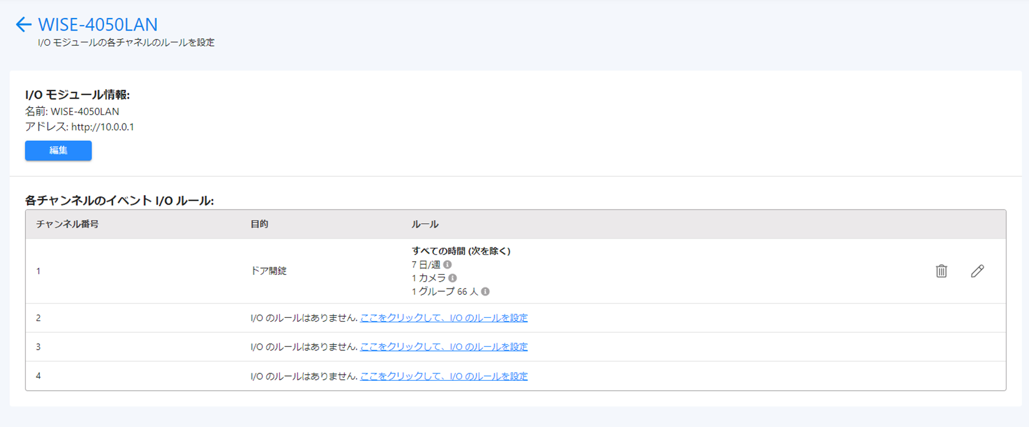1029x427 pixels.
Task: Click the 1 グループ 66 人 text
Action: pos(445,292)
